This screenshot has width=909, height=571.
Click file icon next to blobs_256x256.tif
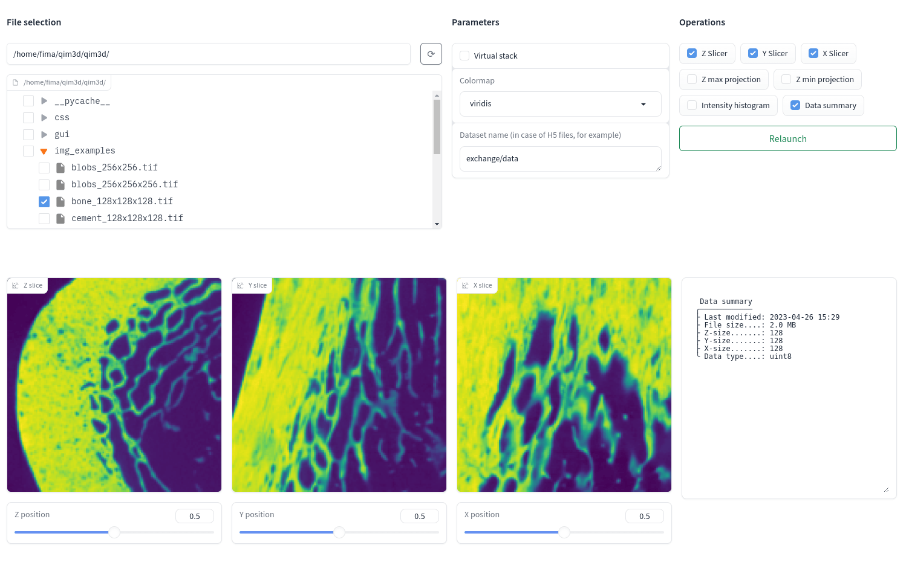tap(60, 167)
